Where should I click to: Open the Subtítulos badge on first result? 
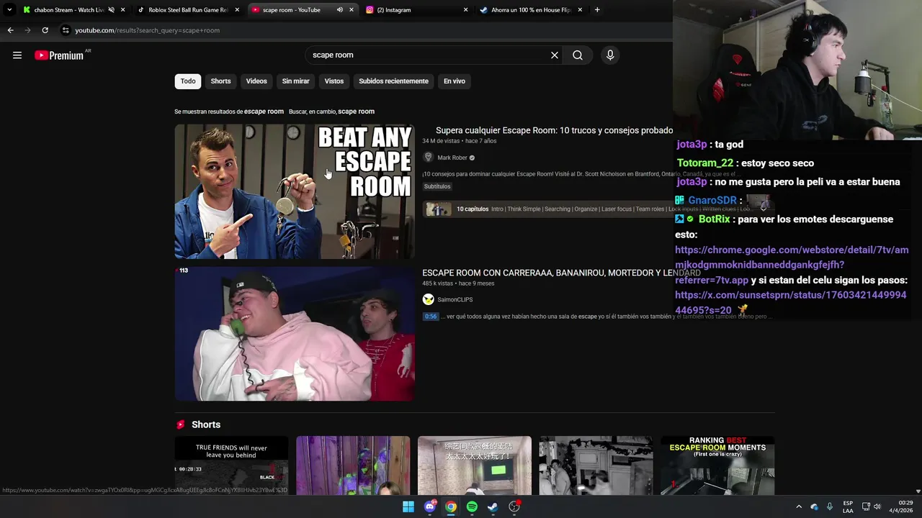coord(437,186)
